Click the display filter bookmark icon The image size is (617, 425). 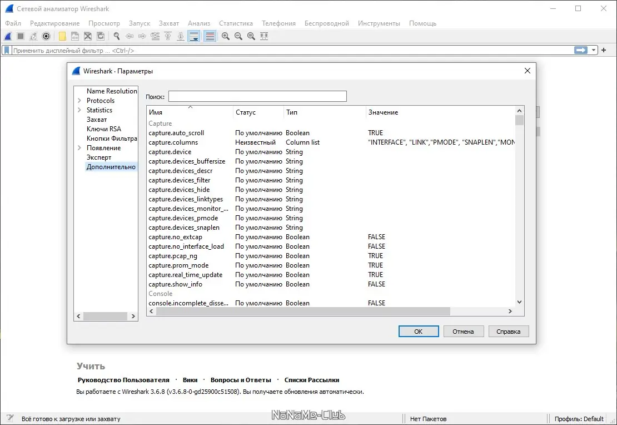[7, 50]
